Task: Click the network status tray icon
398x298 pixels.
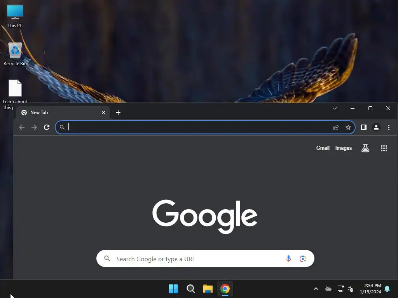Action: [x=340, y=289]
